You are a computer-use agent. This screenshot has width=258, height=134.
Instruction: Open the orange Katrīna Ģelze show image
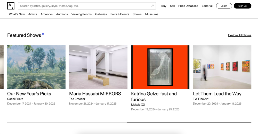(160, 67)
